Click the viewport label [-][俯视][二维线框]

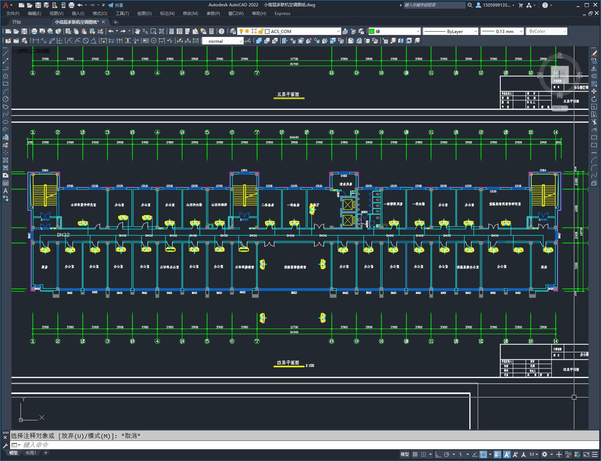coord(31,51)
